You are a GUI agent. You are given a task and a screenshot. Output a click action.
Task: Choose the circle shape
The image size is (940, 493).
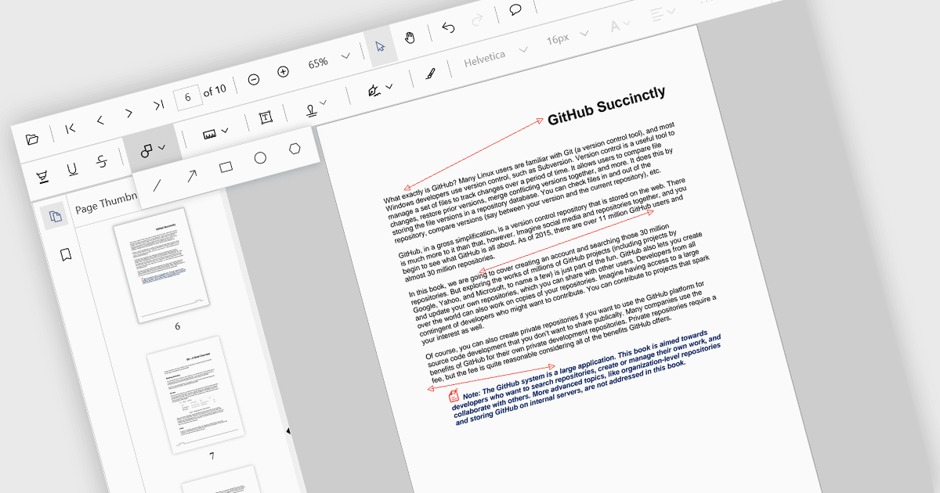(x=260, y=158)
